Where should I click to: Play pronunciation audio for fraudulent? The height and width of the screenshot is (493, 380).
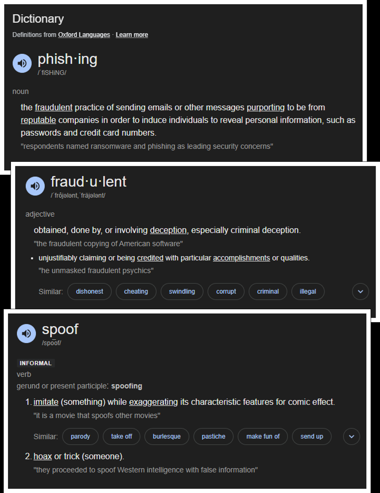click(x=35, y=186)
